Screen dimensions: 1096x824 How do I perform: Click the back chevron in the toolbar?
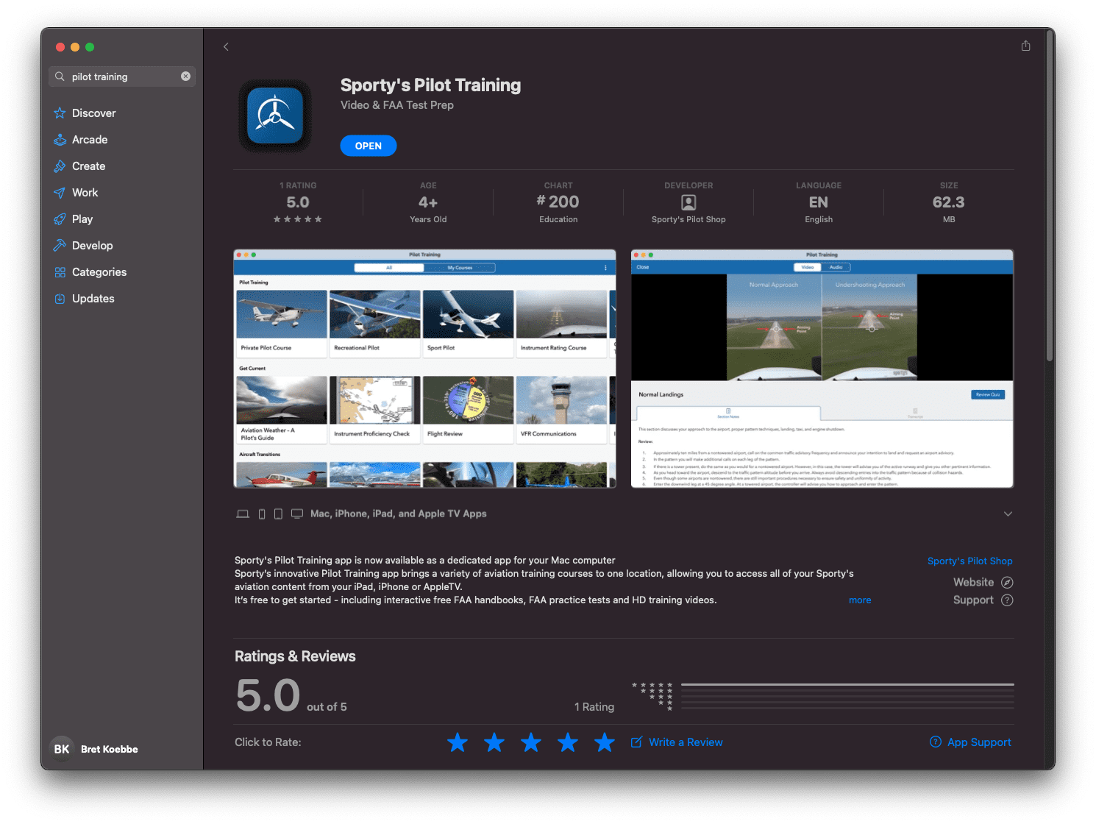tap(226, 46)
